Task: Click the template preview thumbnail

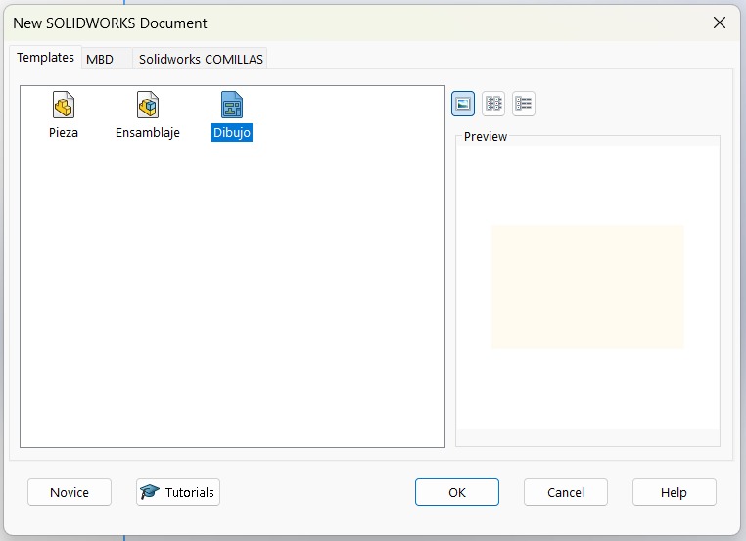Action: [x=587, y=287]
